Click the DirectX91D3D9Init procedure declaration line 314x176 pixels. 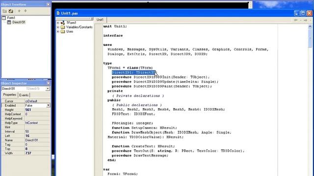(x=160, y=77)
